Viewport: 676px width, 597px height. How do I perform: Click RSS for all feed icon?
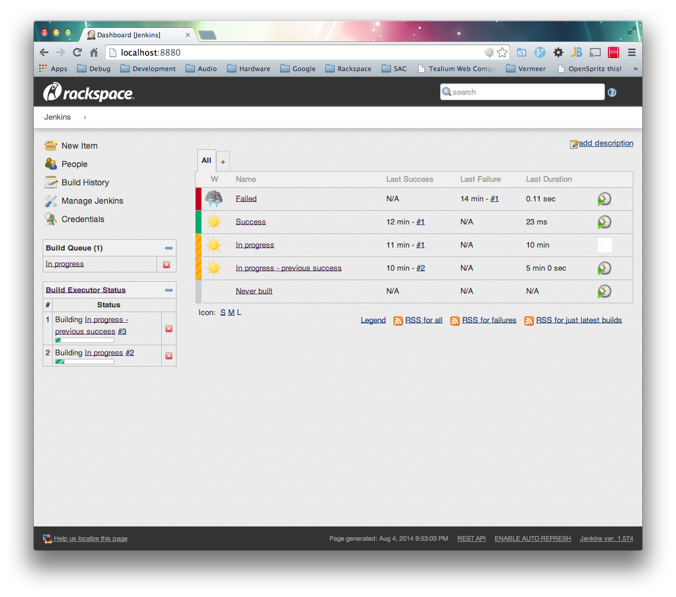click(x=398, y=320)
